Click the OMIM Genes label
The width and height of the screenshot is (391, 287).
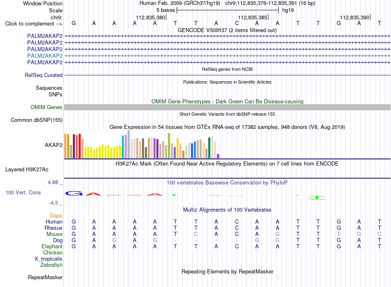[46, 107]
